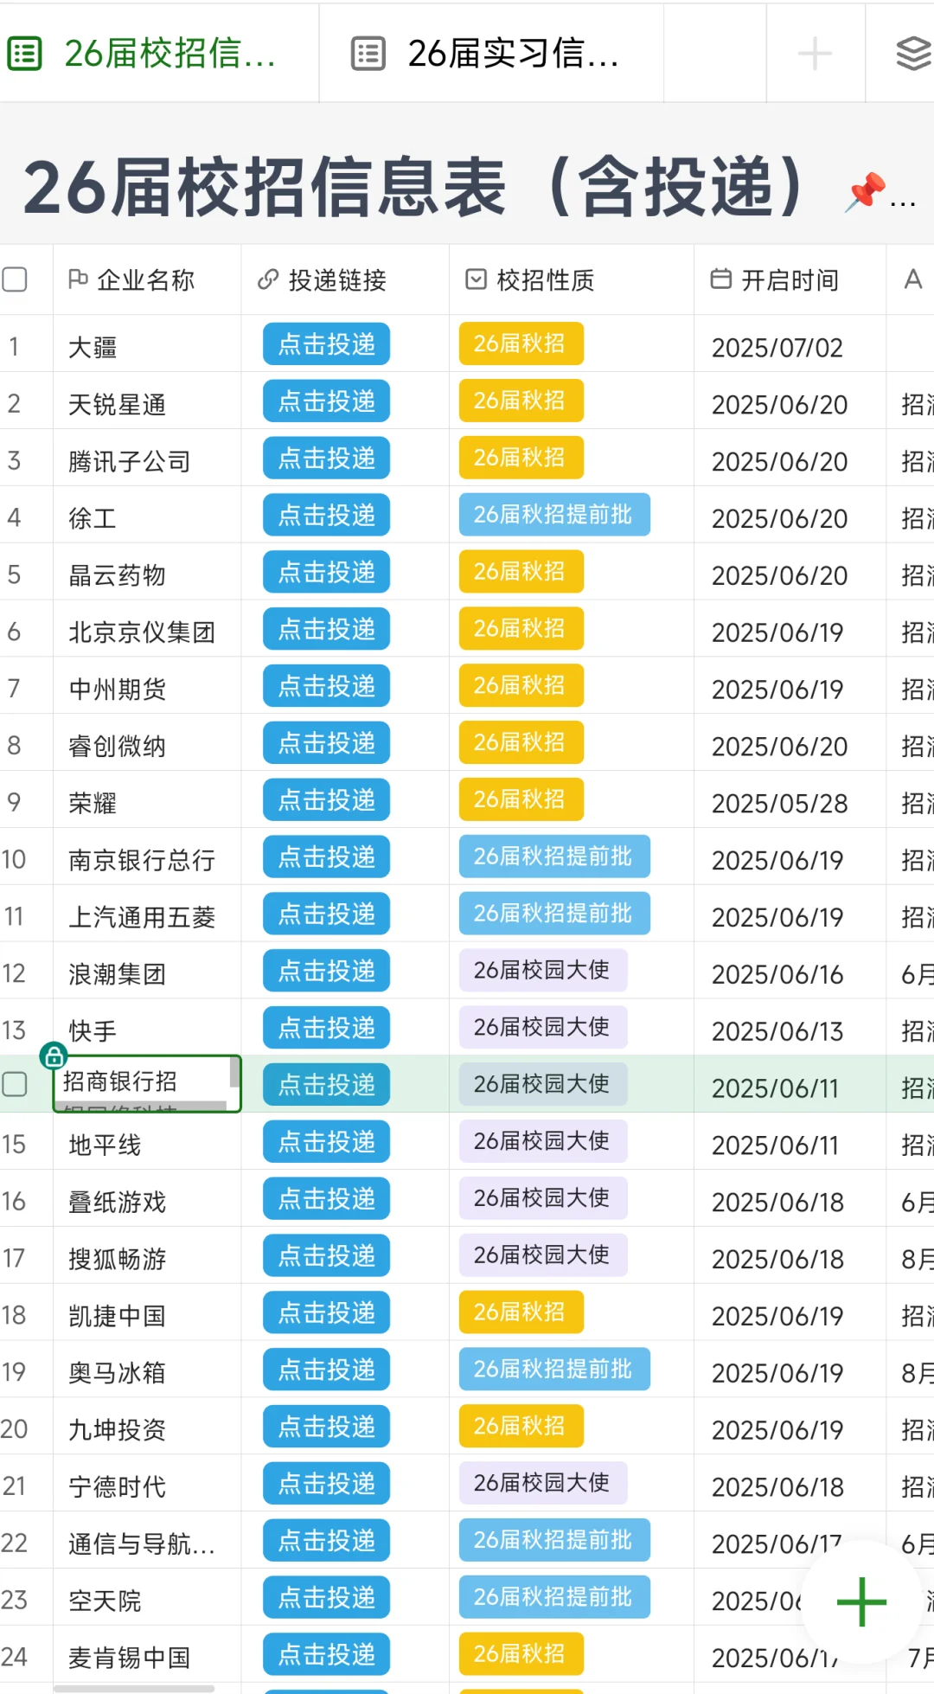
Task: Click the link icon in 投递链接 header
Action: point(268,279)
